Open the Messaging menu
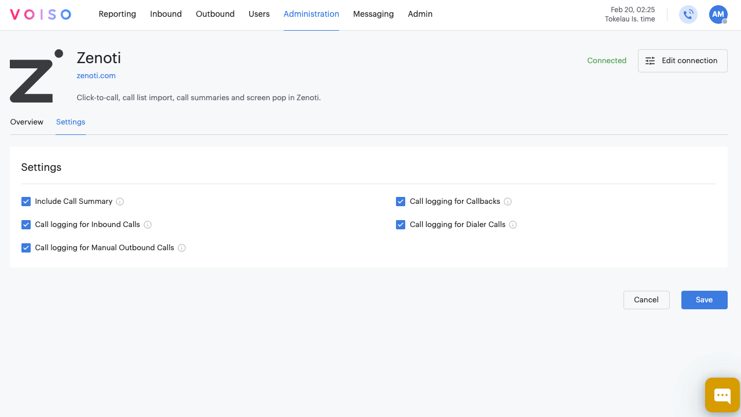This screenshot has width=741, height=417. coord(373,14)
